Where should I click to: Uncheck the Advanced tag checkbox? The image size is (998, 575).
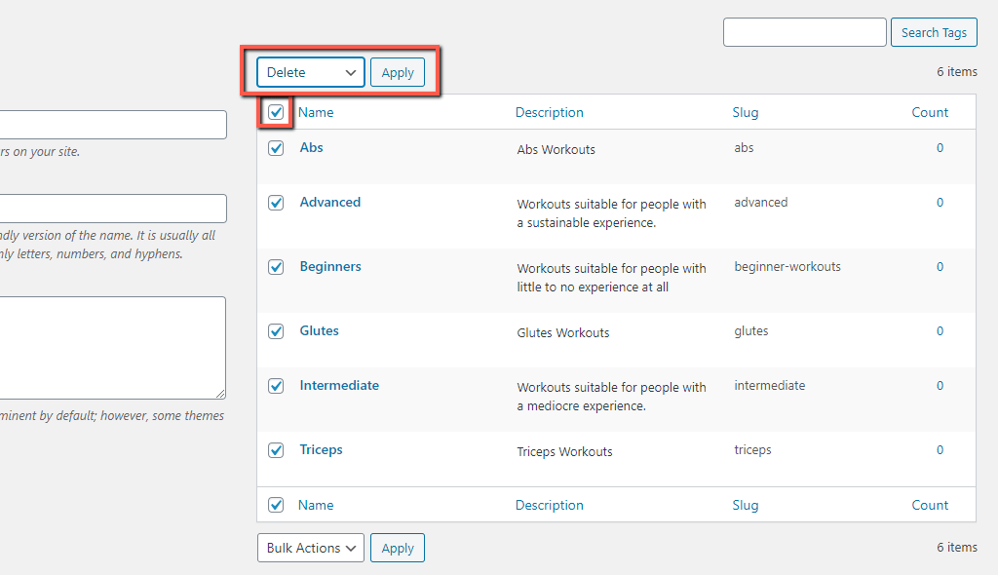coord(276,203)
